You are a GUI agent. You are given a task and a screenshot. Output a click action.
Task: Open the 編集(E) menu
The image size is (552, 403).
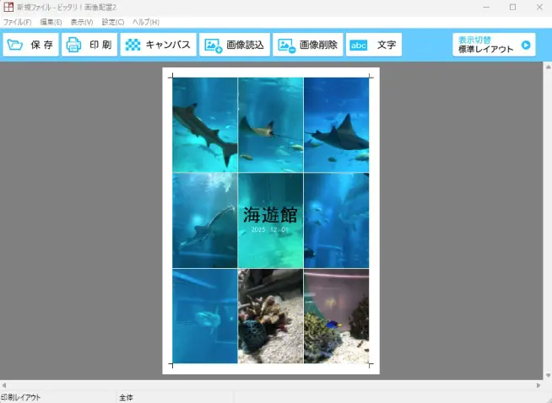pos(51,22)
